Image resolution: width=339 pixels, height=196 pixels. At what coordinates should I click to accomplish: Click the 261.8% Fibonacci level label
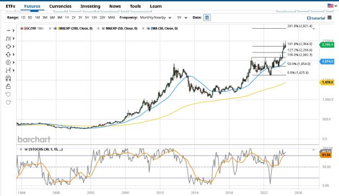coord(300,26)
